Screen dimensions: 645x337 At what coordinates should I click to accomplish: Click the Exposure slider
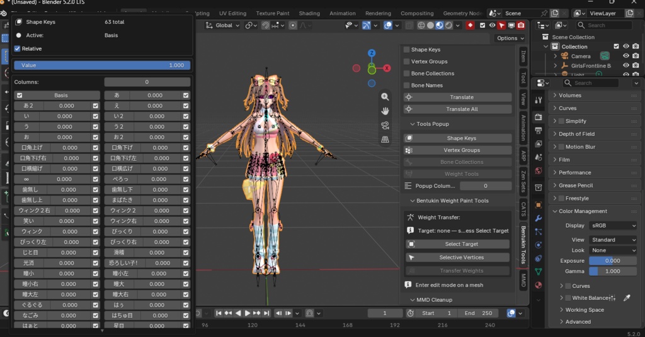613,261
